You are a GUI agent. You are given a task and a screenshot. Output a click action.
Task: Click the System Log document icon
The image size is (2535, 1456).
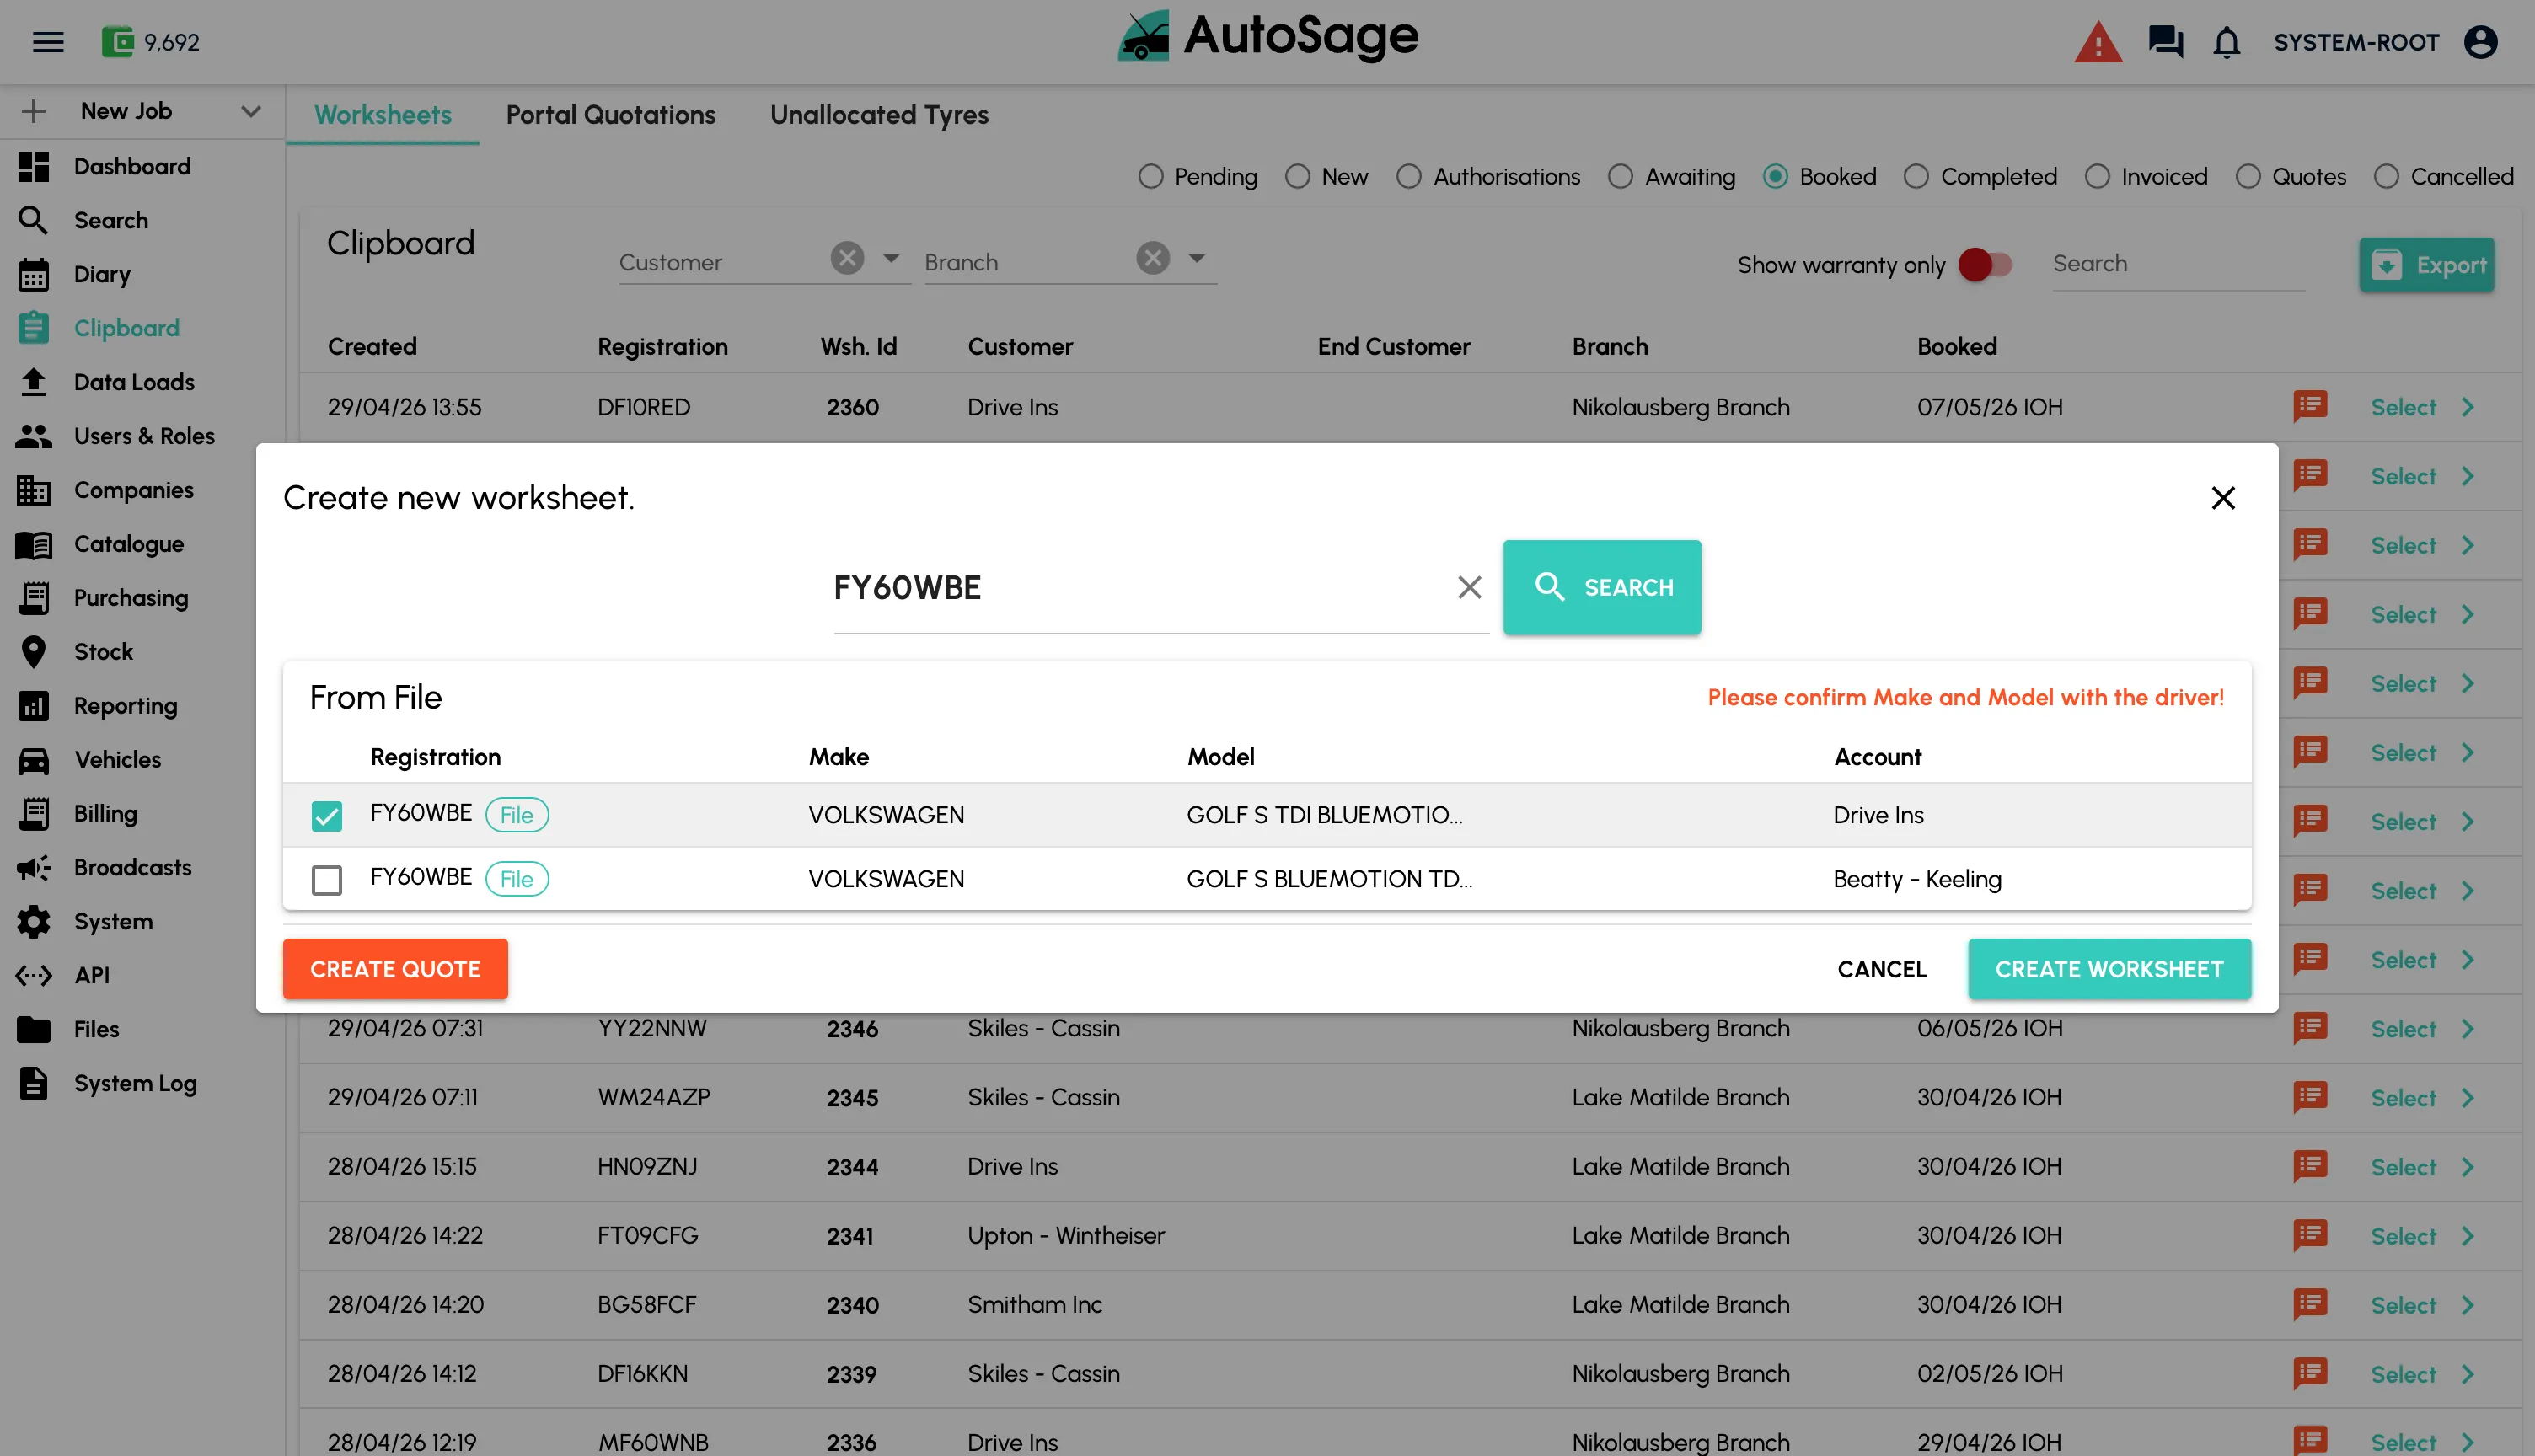(34, 1083)
